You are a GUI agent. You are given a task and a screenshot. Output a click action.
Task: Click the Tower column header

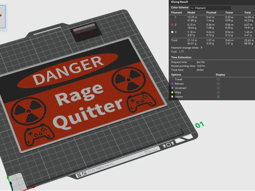coord(229,12)
